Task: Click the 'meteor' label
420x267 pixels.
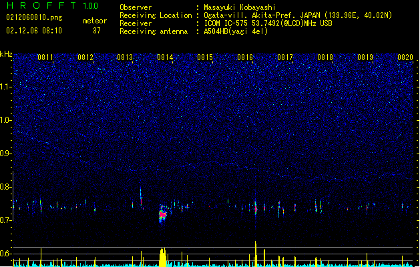Action: [x=95, y=21]
